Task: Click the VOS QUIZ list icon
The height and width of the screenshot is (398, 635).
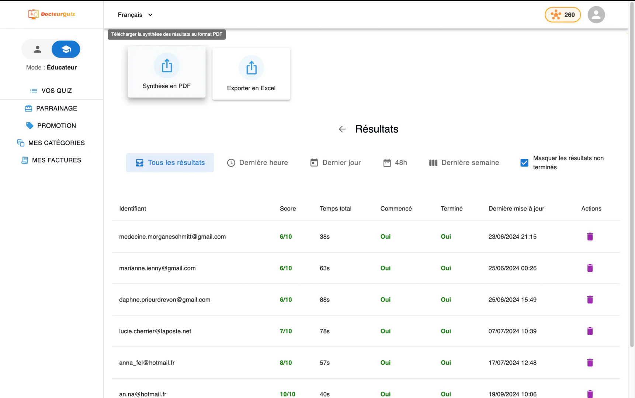Action: click(33, 90)
